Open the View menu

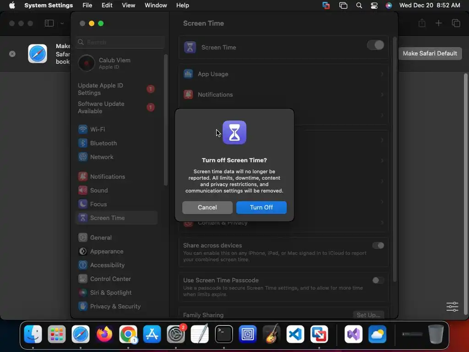[128, 5]
